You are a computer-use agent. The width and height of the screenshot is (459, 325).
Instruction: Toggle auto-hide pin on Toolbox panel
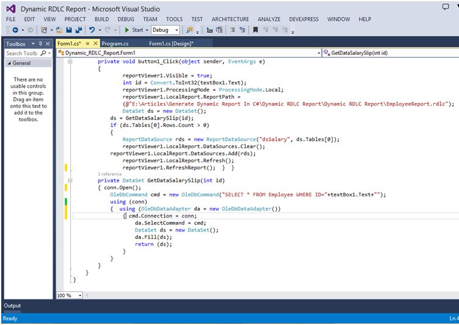[x=41, y=44]
